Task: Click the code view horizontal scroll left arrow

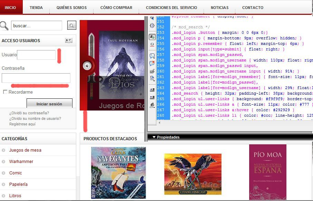Action: [159, 123]
